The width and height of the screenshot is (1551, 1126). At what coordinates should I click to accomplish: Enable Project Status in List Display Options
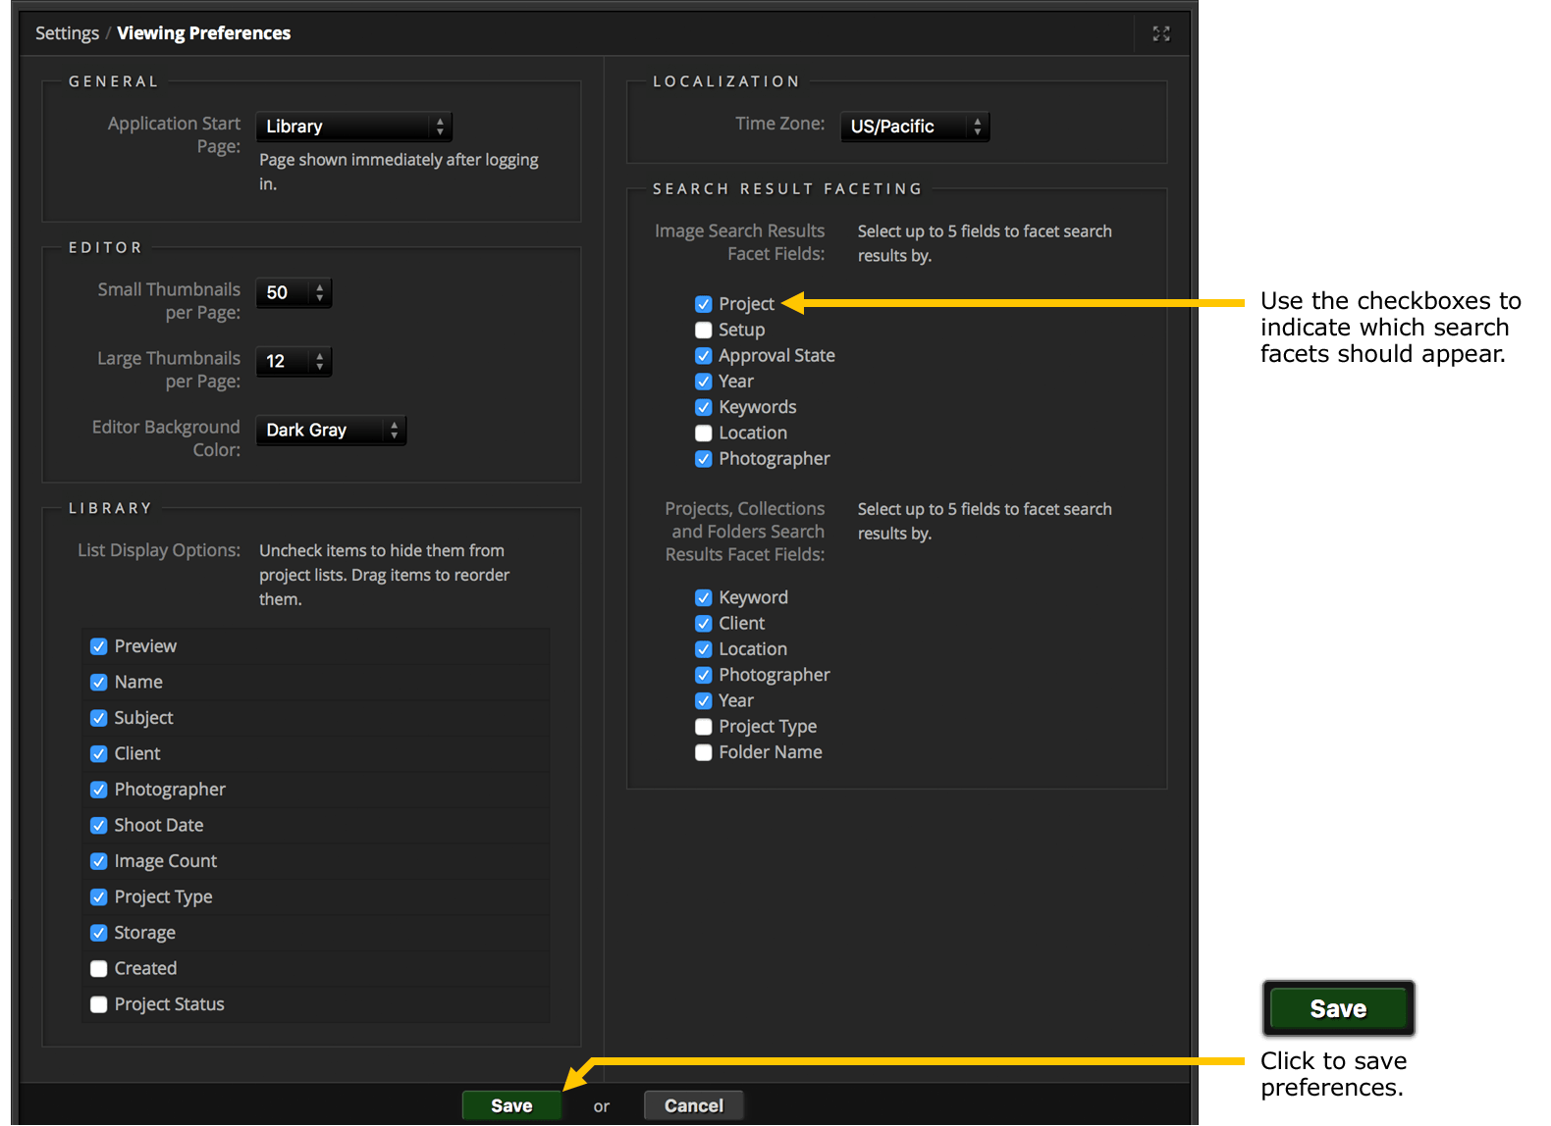[99, 1004]
